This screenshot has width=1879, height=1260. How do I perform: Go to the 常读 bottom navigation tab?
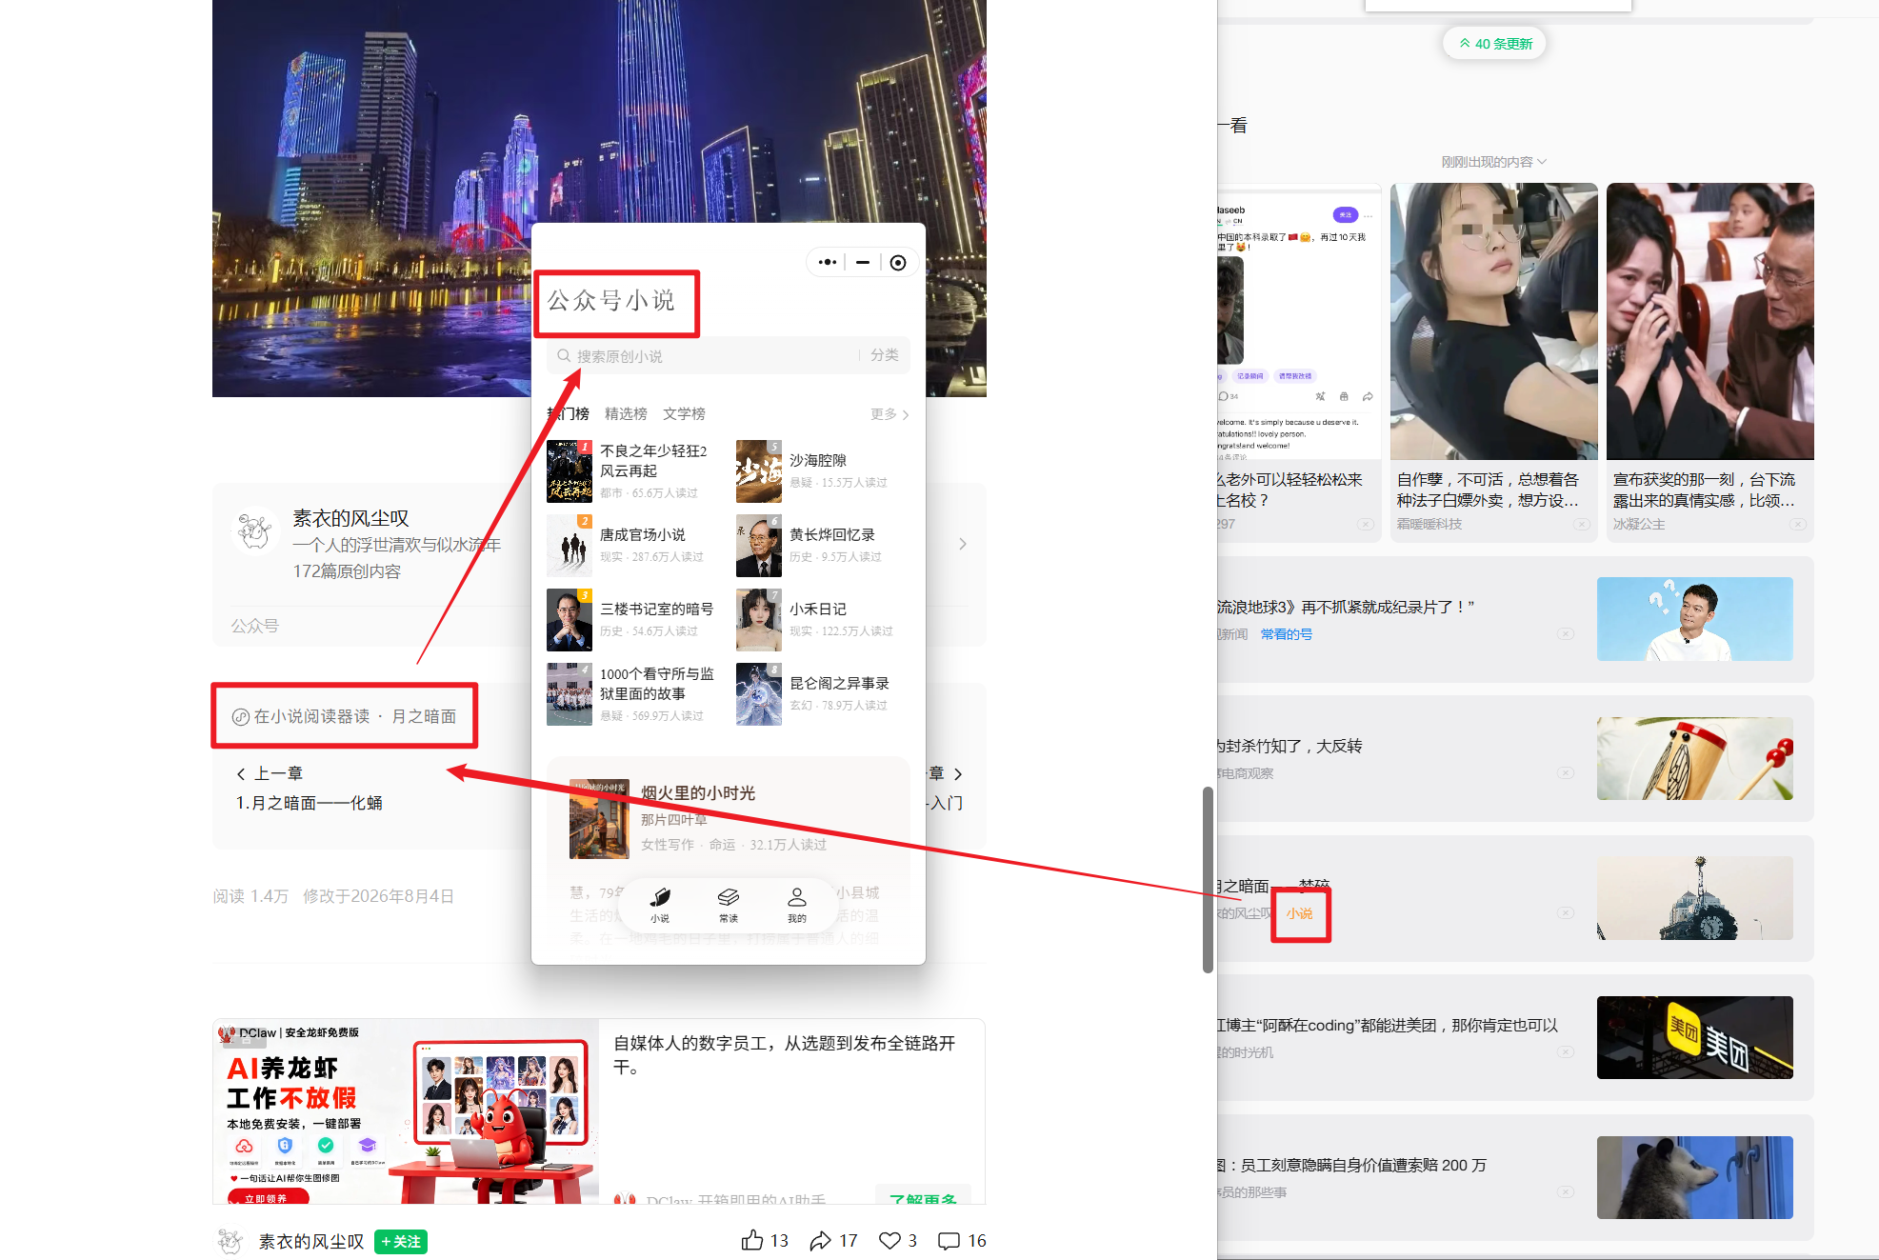point(729,905)
